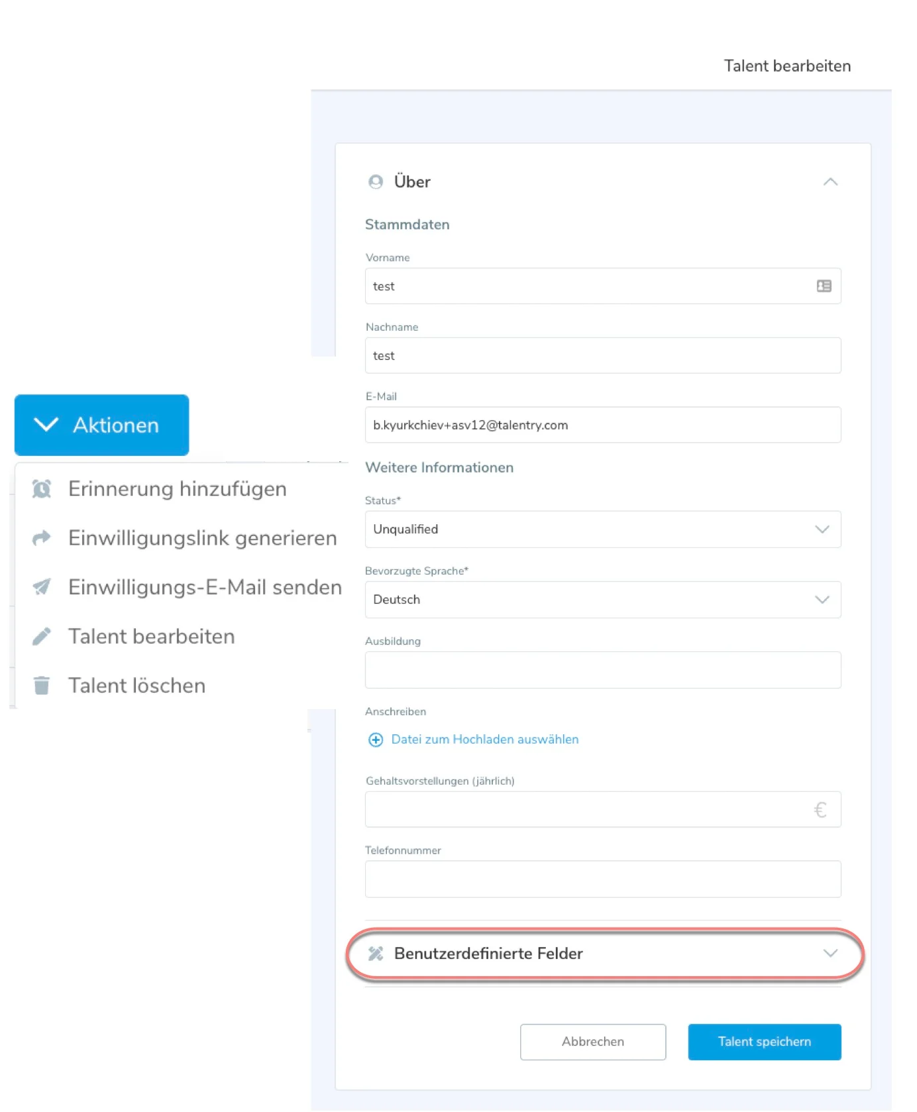Open the Bevorzugte Sprache dropdown
917x1112 pixels.
[x=602, y=600]
